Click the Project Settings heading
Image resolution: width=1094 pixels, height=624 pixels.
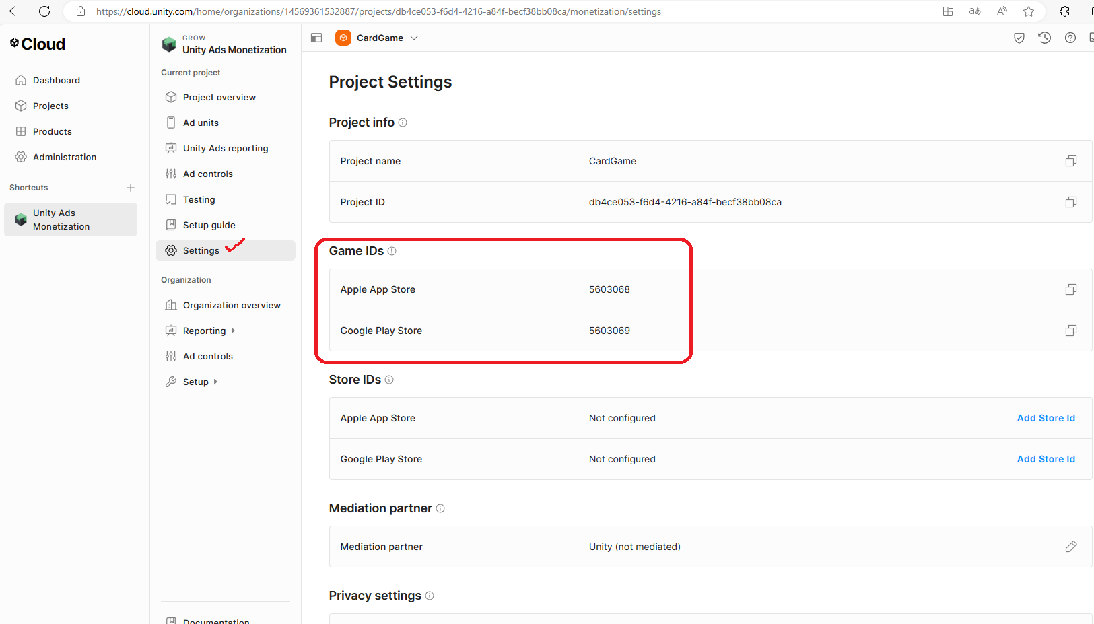point(390,82)
